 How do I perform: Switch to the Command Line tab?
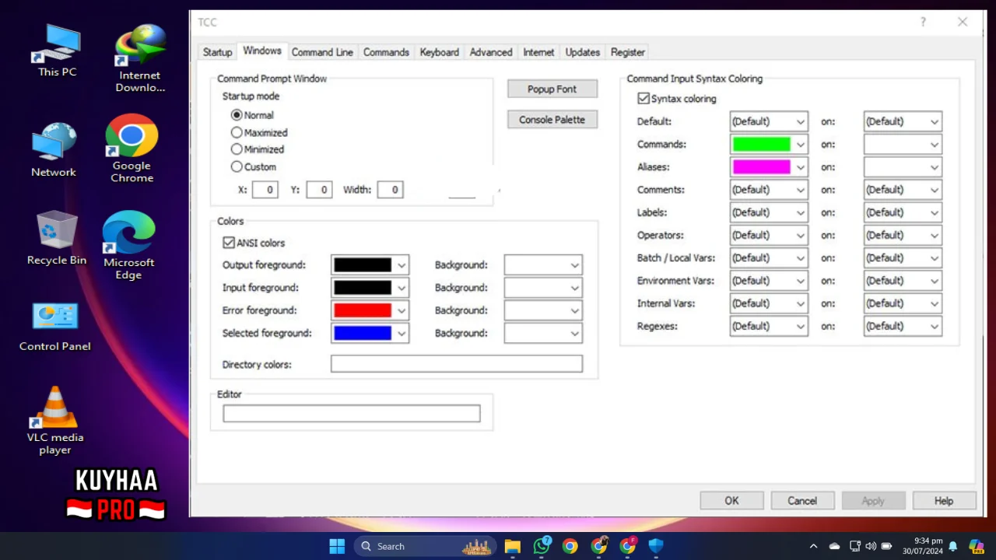click(x=322, y=52)
